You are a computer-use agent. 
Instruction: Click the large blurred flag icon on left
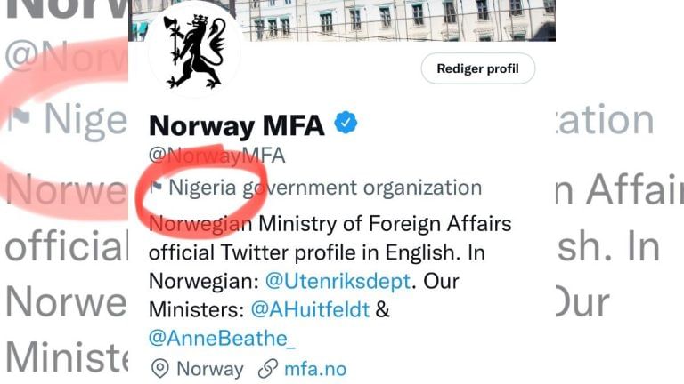[x=18, y=119]
